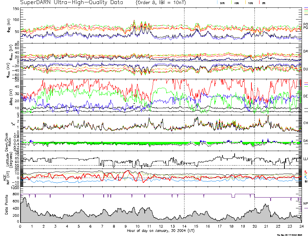This screenshot has width=308, height=236.
Task: Pick the 10% legend entry
Action: coord(250,3)
